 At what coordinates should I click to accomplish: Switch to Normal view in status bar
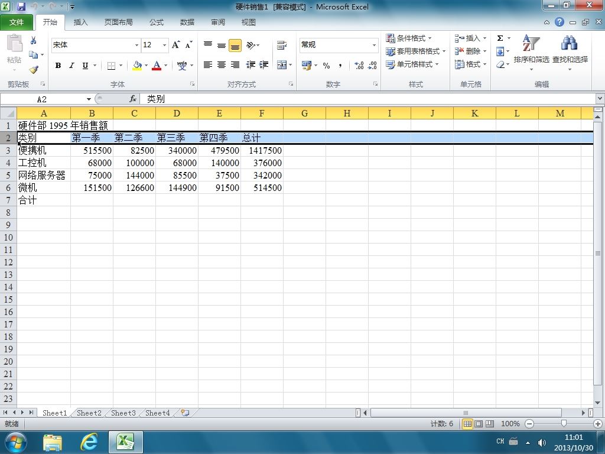[468, 423]
